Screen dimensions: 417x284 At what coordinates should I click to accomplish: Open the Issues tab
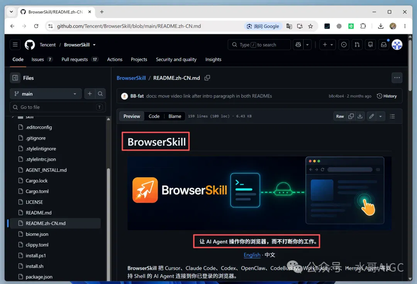(x=42, y=59)
